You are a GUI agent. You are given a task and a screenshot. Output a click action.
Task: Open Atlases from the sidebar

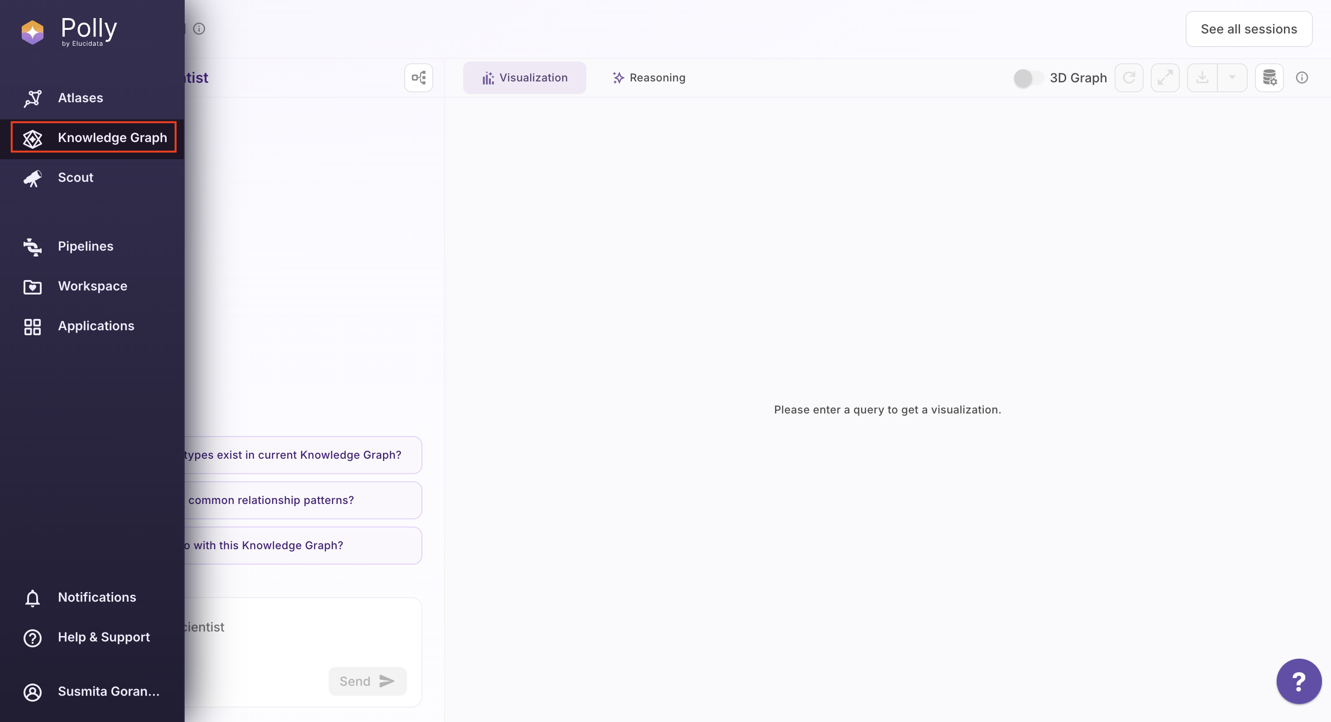click(x=80, y=98)
